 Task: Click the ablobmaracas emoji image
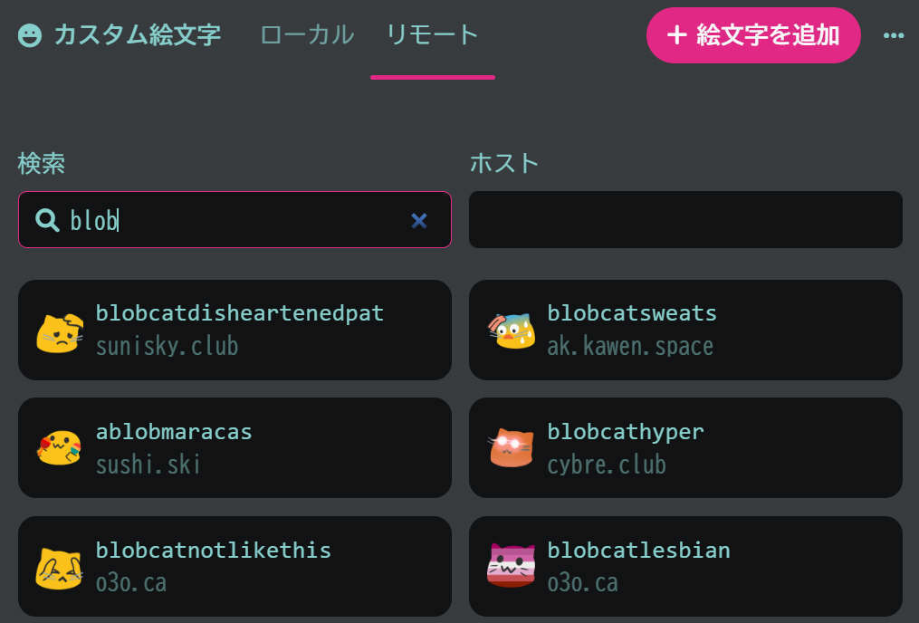tap(60, 448)
